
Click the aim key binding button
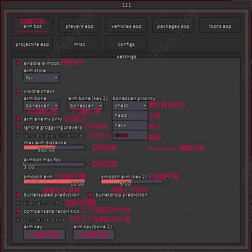[44, 234]
